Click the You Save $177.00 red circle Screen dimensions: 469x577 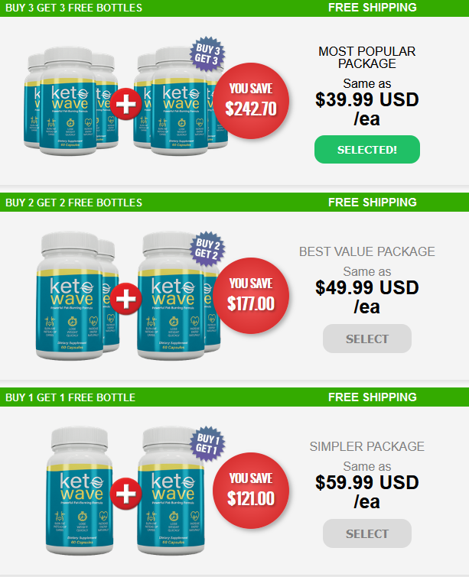pyautogui.click(x=251, y=296)
